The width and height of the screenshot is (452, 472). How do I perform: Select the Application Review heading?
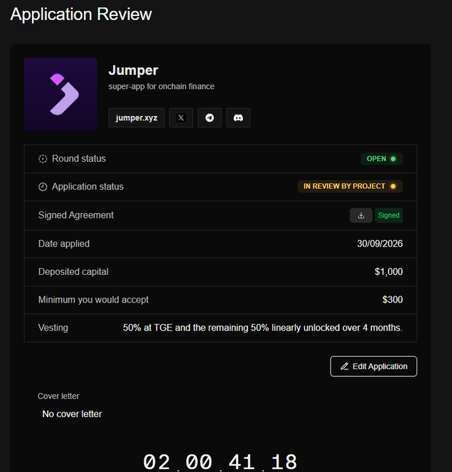[x=81, y=14]
